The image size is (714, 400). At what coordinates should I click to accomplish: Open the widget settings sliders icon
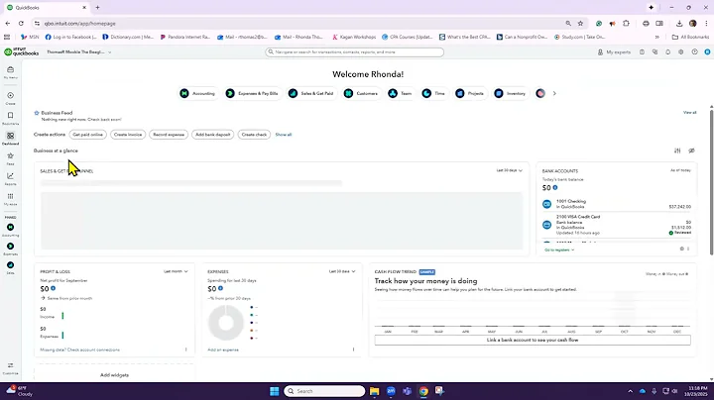pos(677,150)
